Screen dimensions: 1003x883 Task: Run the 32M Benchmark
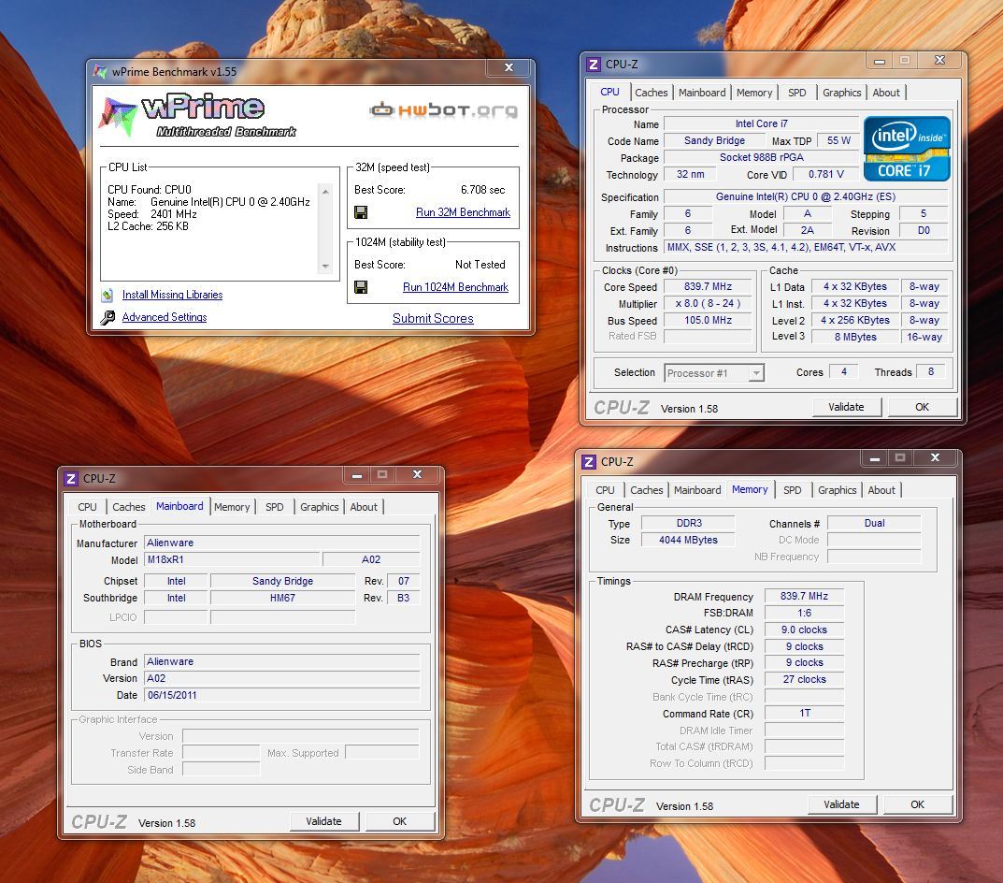click(x=463, y=212)
